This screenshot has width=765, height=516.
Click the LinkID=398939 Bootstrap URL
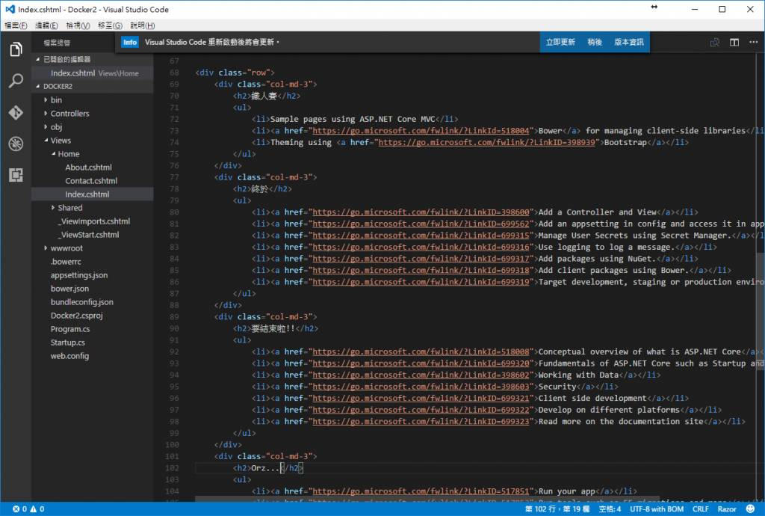click(x=486, y=143)
